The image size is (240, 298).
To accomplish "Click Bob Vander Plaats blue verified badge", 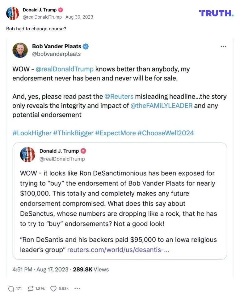I will [86, 46].
